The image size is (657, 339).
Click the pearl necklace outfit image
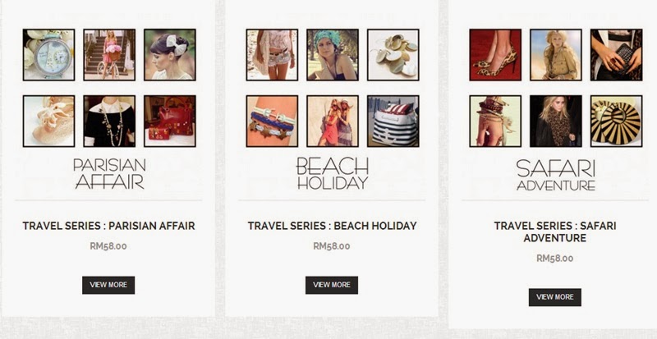tap(109, 121)
